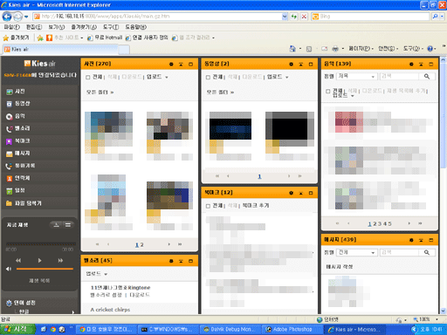Click the settings dot icon in 사진 panel header
This screenshot has height=335, width=447.
click(x=171, y=64)
